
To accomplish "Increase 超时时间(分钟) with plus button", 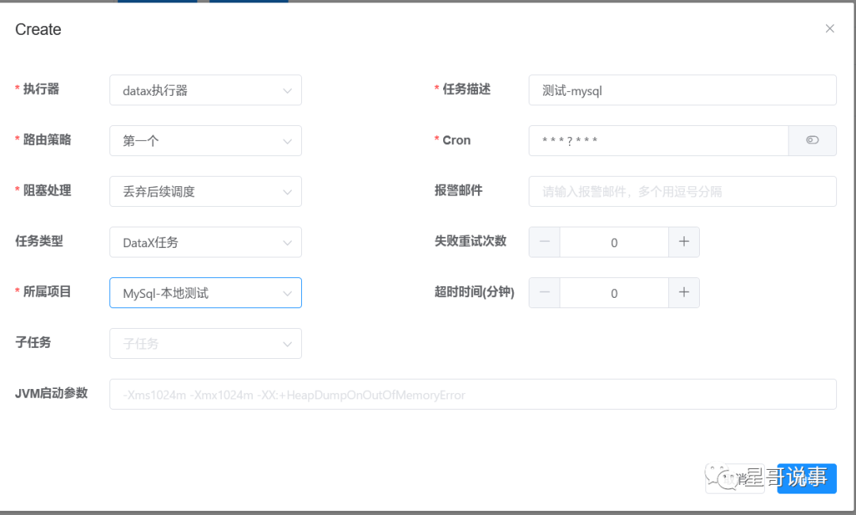I will [x=684, y=293].
